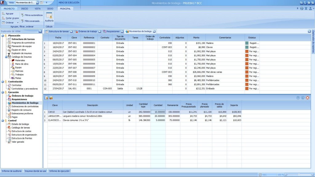
Task: Open the Vista dropdown selector
Action: (x=37, y=2)
